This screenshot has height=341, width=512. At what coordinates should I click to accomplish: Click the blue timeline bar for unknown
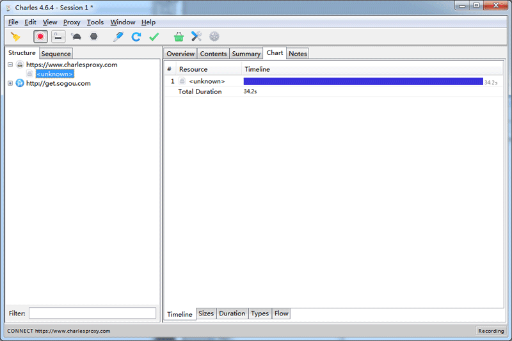click(363, 81)
